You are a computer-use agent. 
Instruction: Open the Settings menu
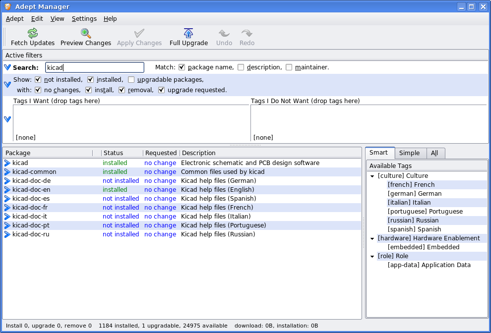click(84, 19)
